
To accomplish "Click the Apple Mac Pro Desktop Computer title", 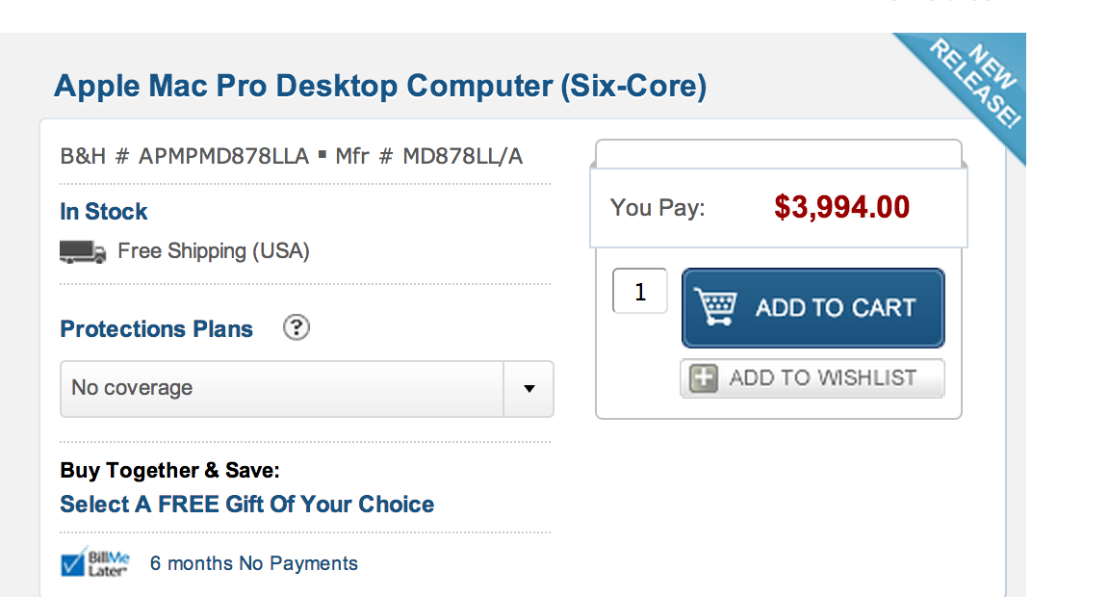I will (x=380, y=86).
